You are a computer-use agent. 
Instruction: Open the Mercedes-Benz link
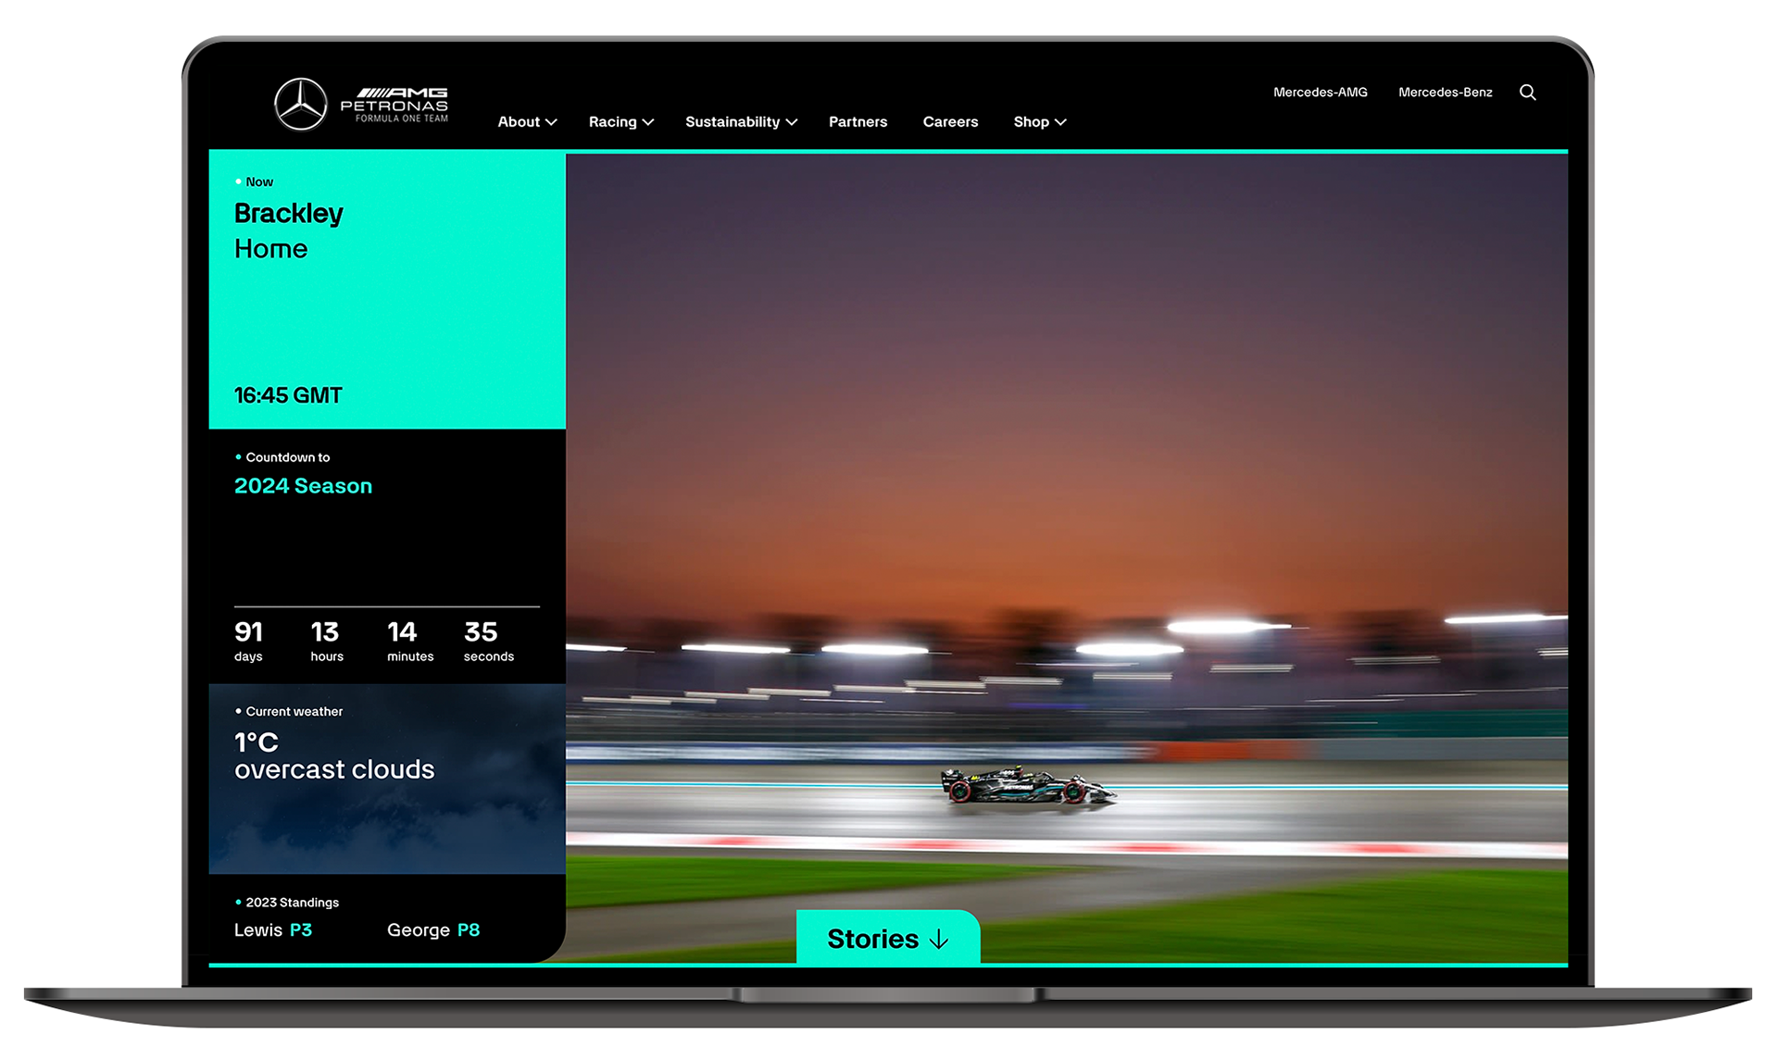click(1445, 93)
